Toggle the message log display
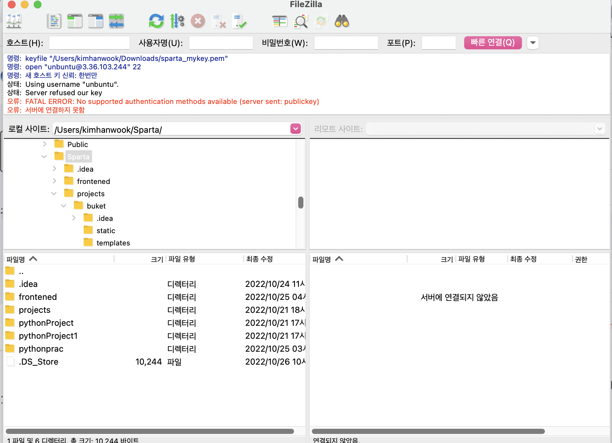The image size is (612, 443). (x=54, y=21)
